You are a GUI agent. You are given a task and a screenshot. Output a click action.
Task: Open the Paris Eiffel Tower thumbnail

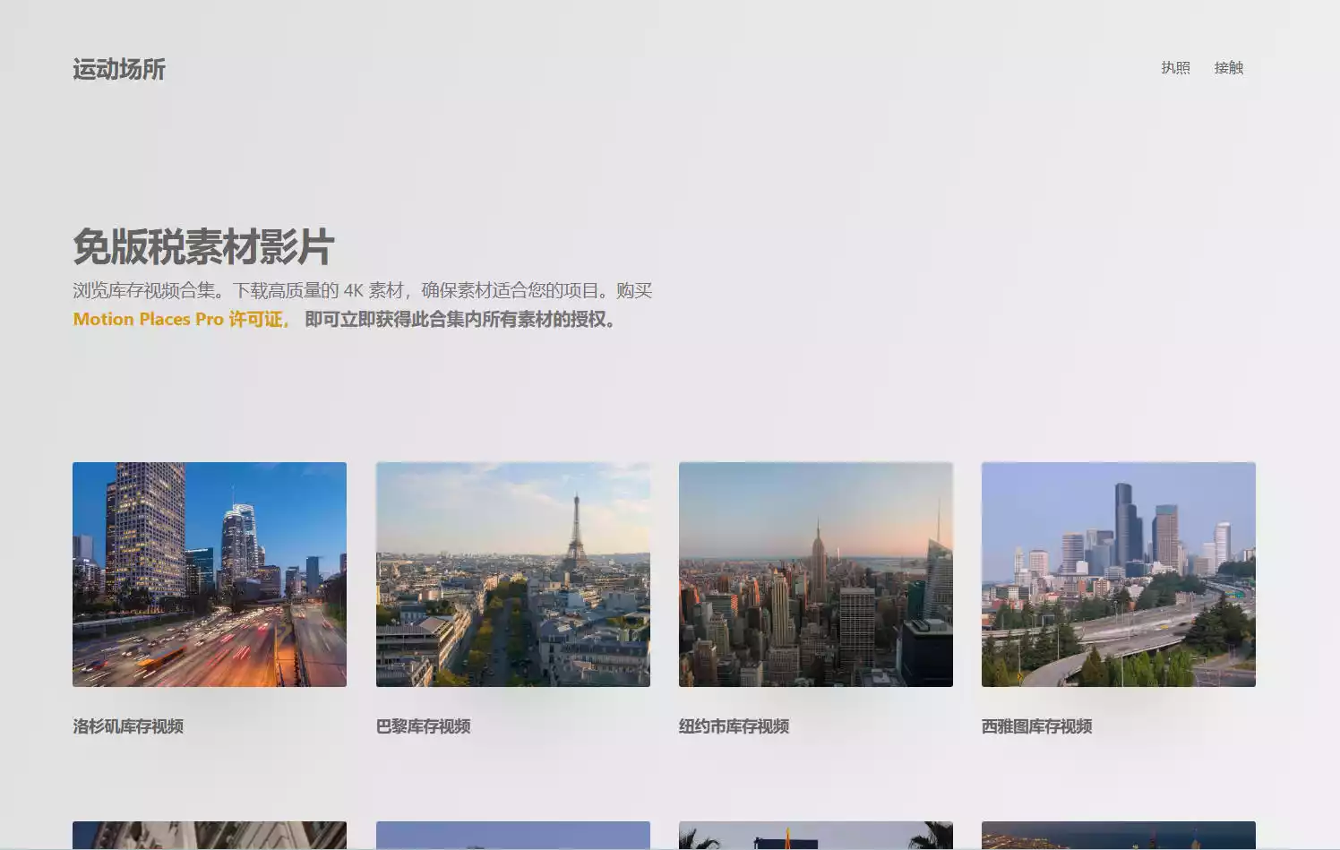click(513, 574)
